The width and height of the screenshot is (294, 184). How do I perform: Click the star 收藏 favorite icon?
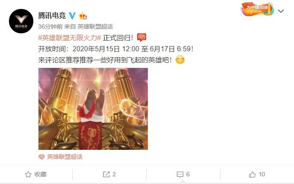[28, 175]
